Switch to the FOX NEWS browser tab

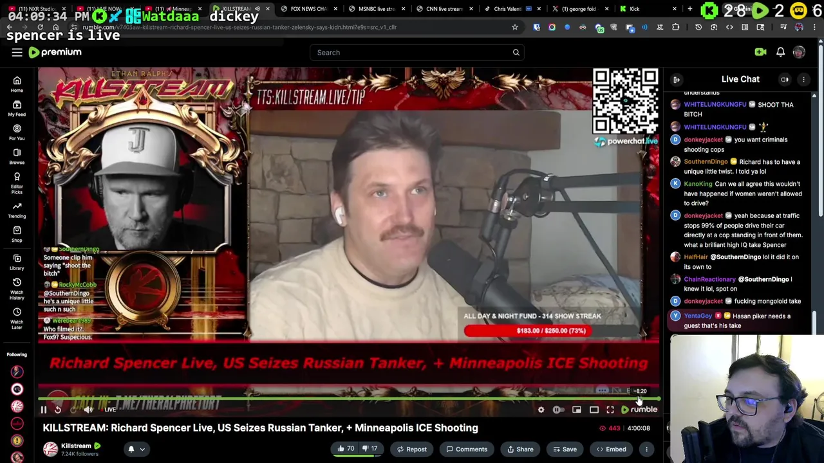pyautogui.click(x=309, y=9)
